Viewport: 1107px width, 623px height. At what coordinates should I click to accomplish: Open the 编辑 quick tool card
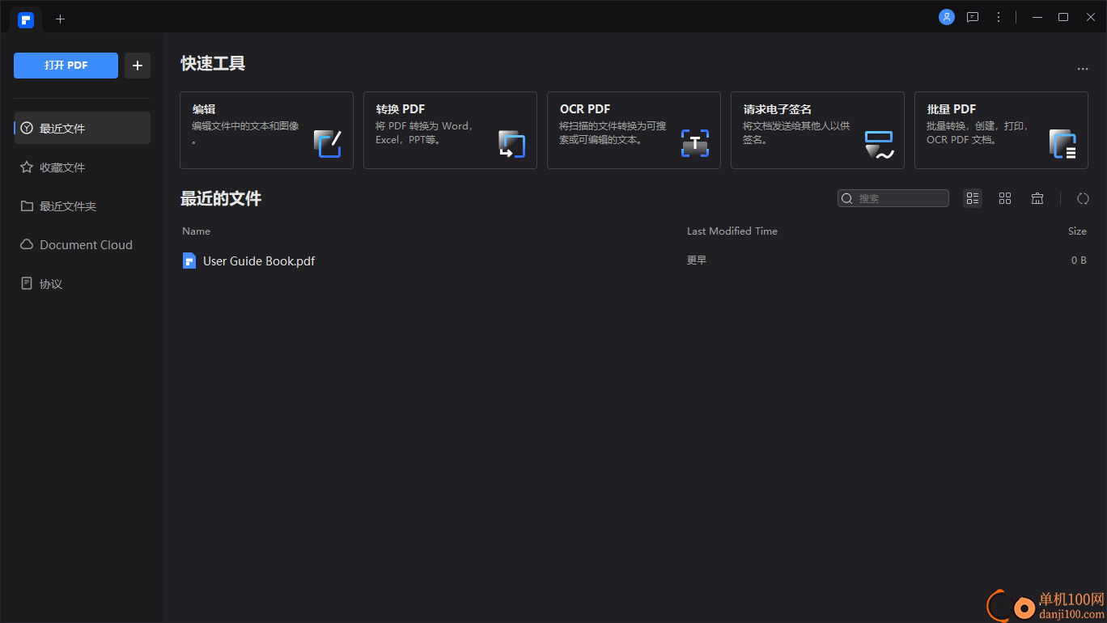pos(266,130)
